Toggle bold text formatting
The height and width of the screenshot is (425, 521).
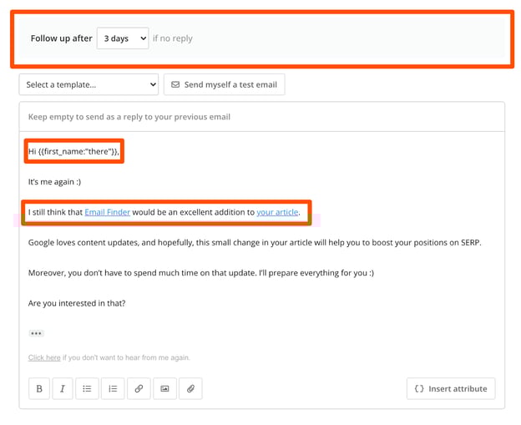click(x=39, y=389)
